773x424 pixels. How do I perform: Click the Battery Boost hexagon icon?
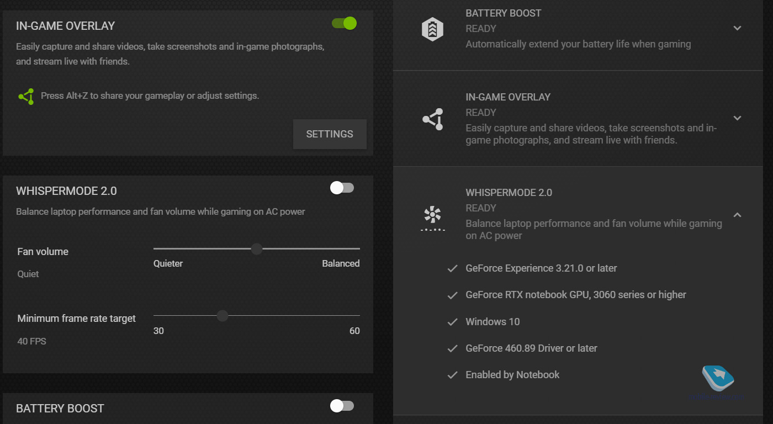coord(432,29)
